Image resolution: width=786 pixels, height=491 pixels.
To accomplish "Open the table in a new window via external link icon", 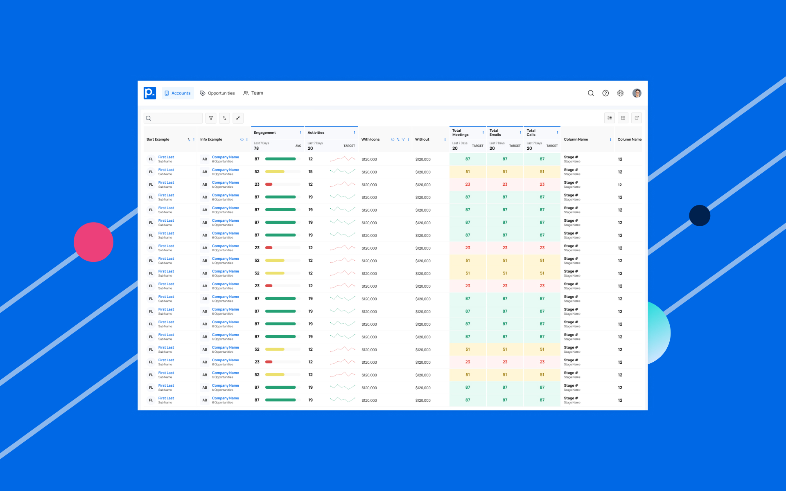I will 637,118.
